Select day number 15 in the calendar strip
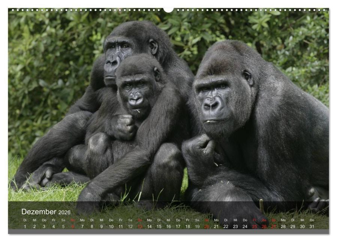Viewport: 337px width, 242px height. click(x=159, y=226)
